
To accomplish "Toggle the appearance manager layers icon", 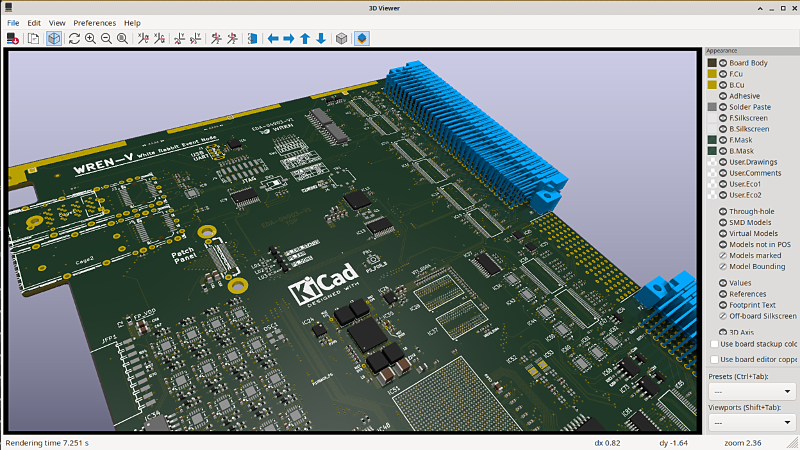I will pyautogui.click(x=362, y=38).
